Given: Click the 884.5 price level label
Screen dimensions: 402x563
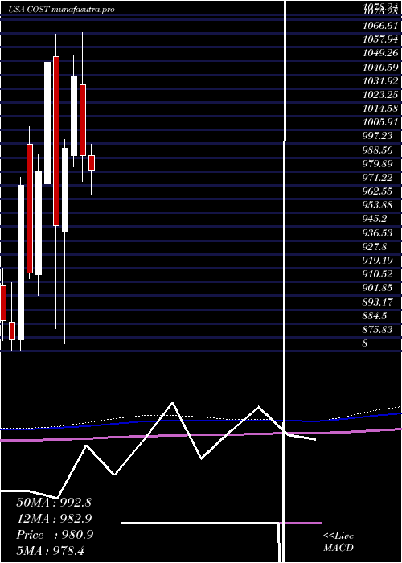Looking at the screenshot, I should [375, 315].
